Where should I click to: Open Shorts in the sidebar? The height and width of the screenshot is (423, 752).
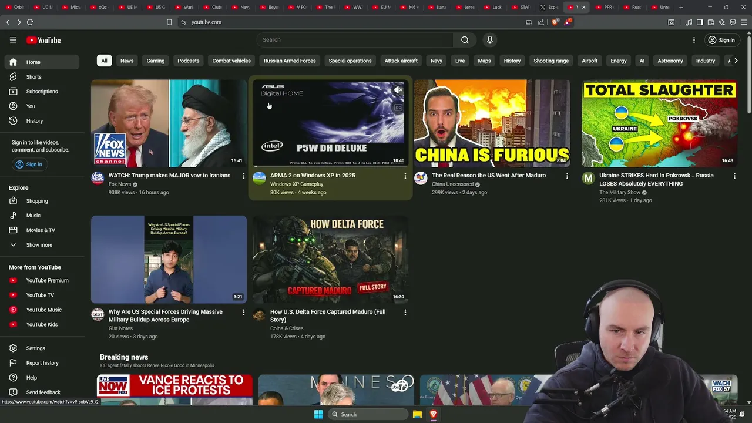(x=42, y=77)
